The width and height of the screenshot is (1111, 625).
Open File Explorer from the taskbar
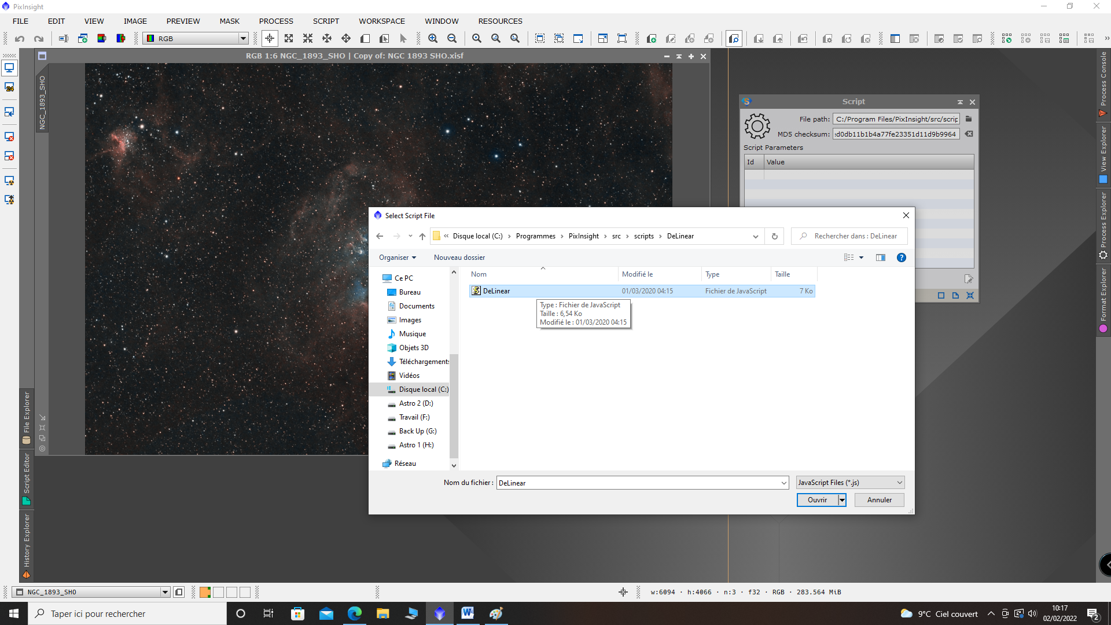pyautogui.click(x=383, y=613)
